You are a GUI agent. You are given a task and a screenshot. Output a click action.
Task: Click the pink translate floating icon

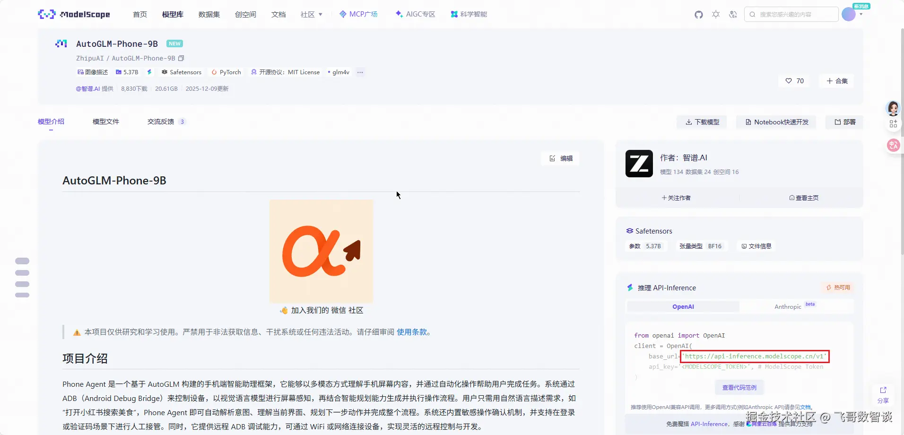(893, 145)
